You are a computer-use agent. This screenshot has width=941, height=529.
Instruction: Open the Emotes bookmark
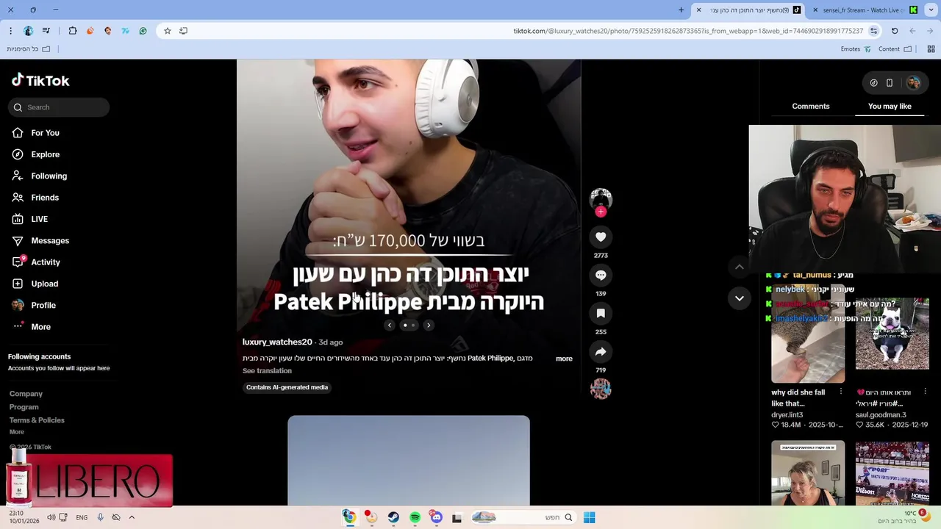856,49
